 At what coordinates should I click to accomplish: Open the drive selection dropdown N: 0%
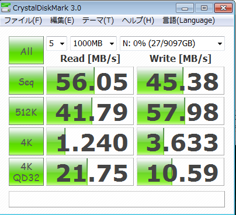(x=172, y=43)
